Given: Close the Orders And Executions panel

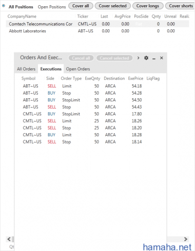Looking at the screenshot, I should coord(162,58).
